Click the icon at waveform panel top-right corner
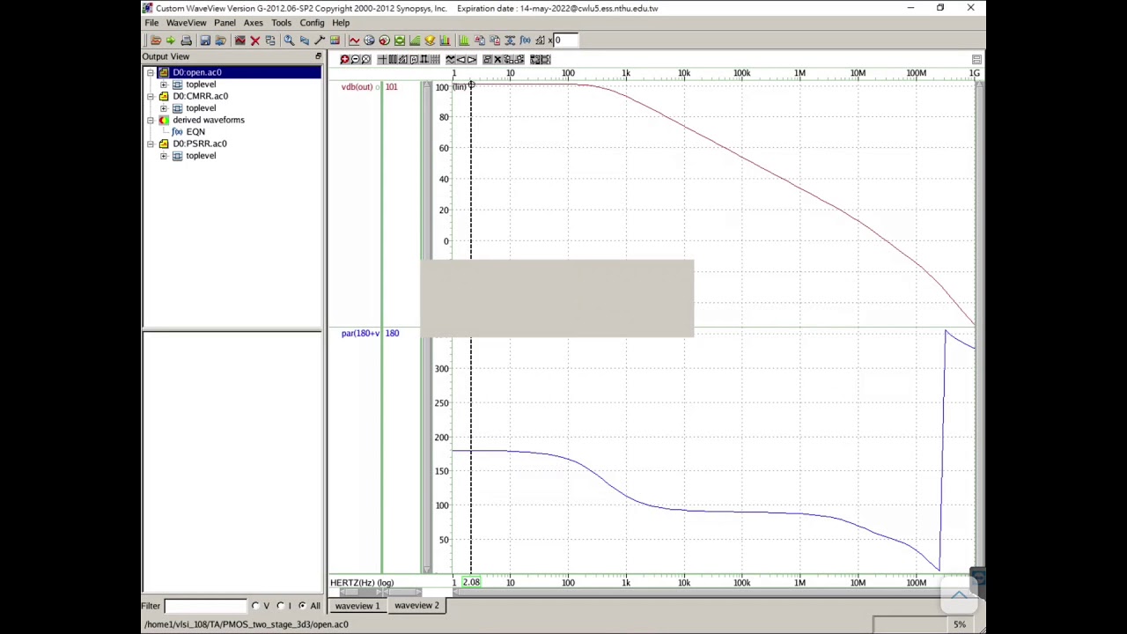 tap(976, 59)
